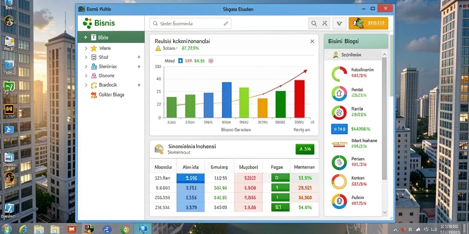Click the Mujobori column header
469x234 pixels.
[248, 167]
